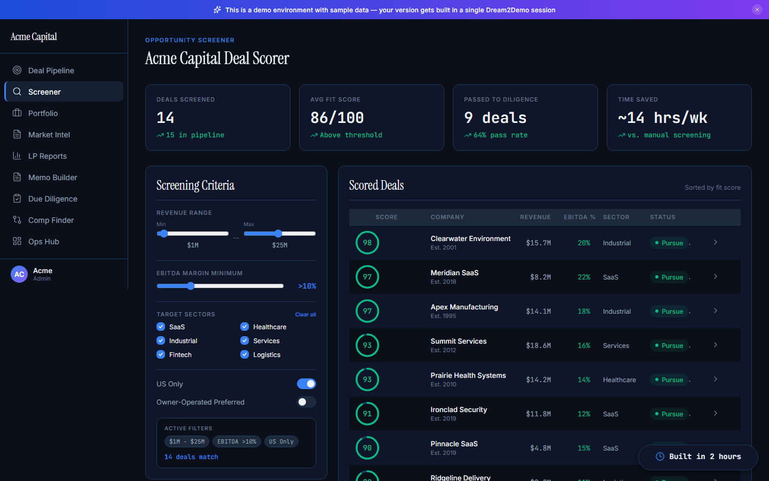Expand the Clearwater Environment deal row chevron

(716, 243)
